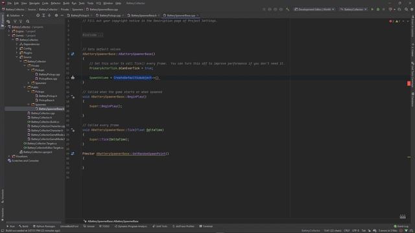The width and height of the screenshot is (415, 233).
Task: Click the green Run button
Action: [x=372, y=9]
